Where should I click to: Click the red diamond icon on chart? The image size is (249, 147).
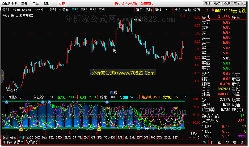pyautogui.click(x=182, y=16)
